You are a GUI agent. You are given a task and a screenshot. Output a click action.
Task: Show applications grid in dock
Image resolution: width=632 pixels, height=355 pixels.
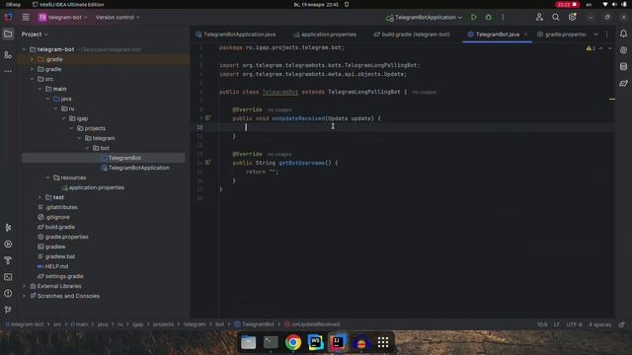(x=383, y=342)
